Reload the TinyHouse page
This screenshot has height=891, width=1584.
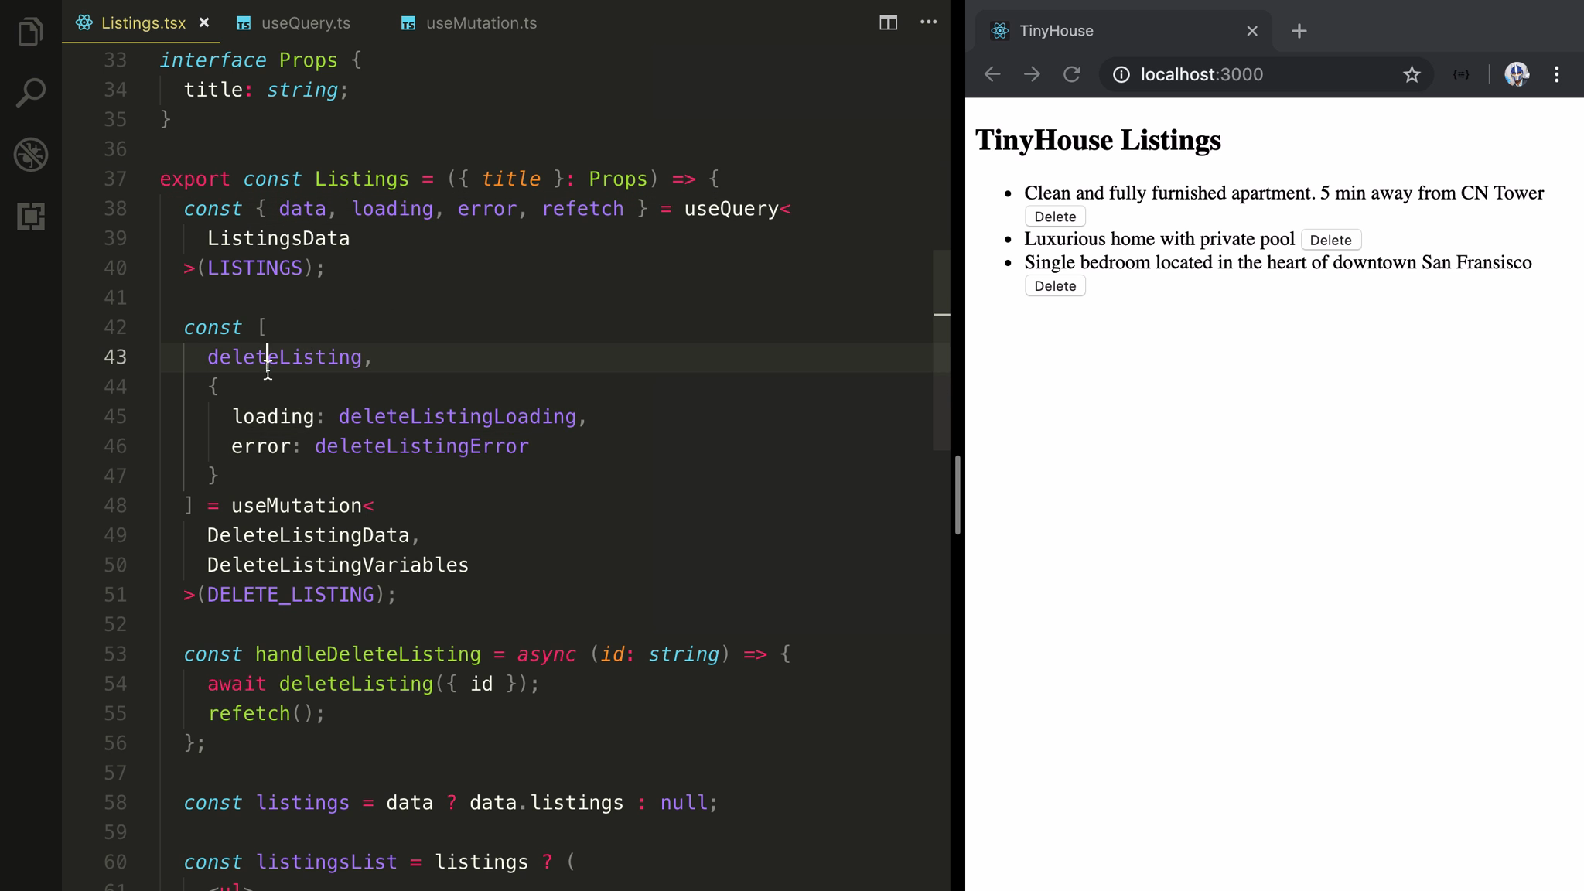tap(1072, 74)
